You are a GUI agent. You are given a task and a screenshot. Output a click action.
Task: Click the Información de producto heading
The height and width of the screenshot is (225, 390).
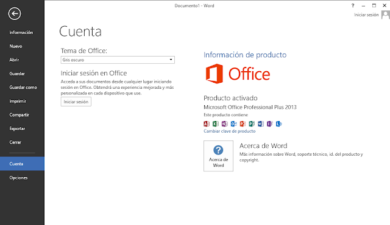[x=245, y=55]
